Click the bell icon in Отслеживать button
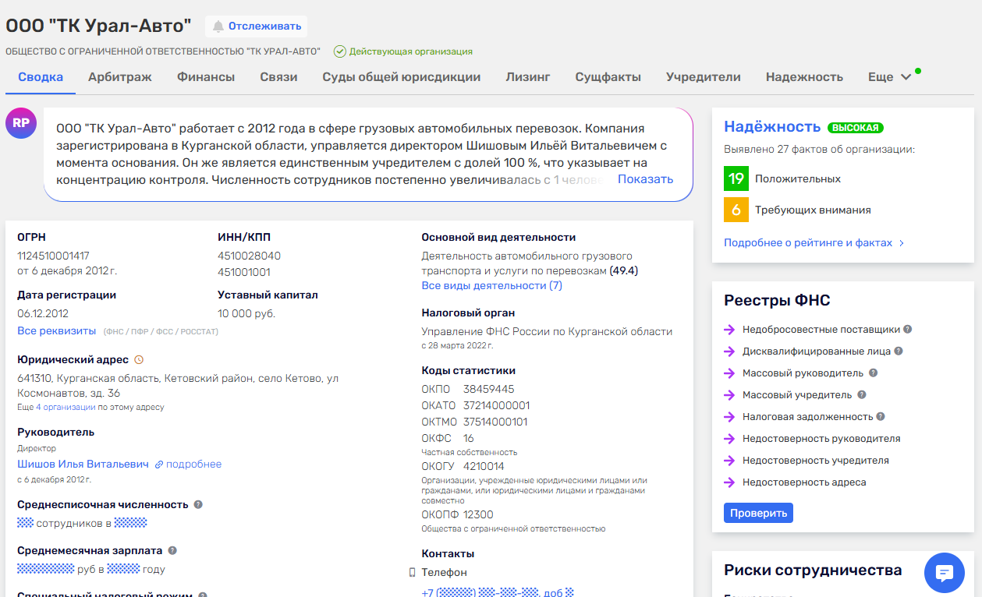This screenshot has width=982, height=597. click(x=218, y=26)
